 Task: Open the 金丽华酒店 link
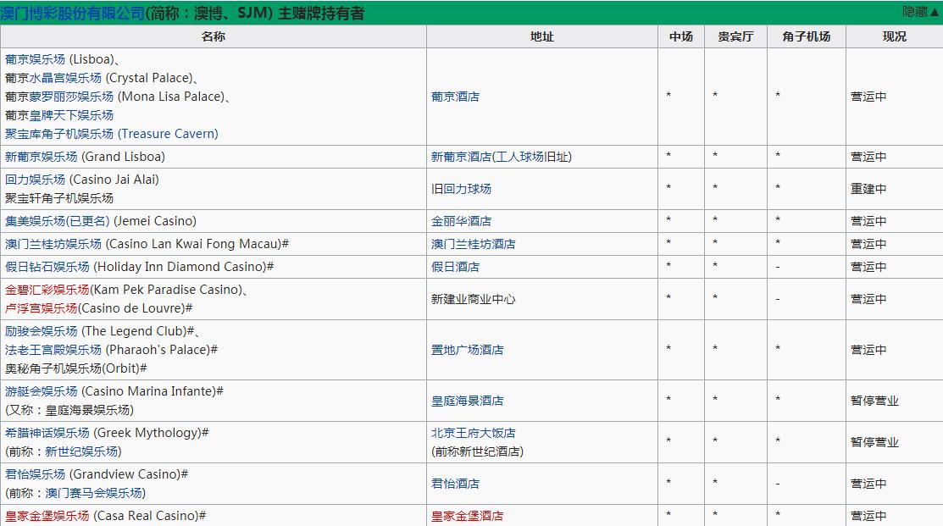(461, 220)
